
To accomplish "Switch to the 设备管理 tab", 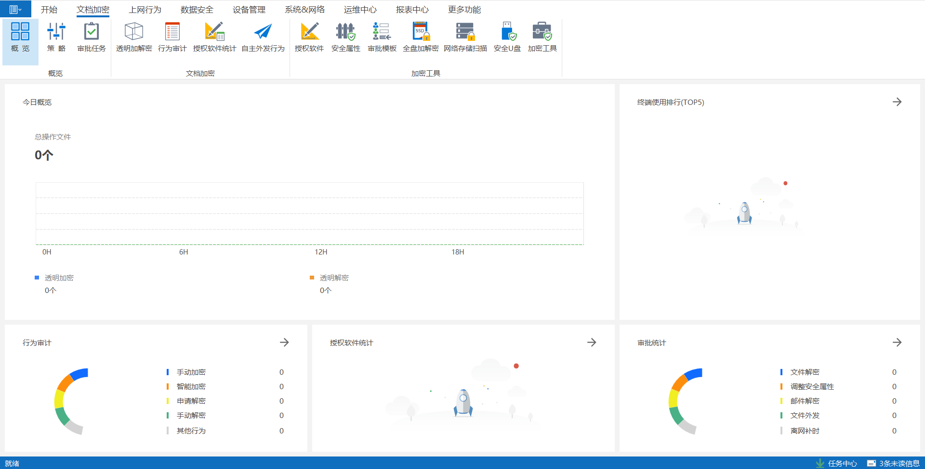I will [249, 10].
